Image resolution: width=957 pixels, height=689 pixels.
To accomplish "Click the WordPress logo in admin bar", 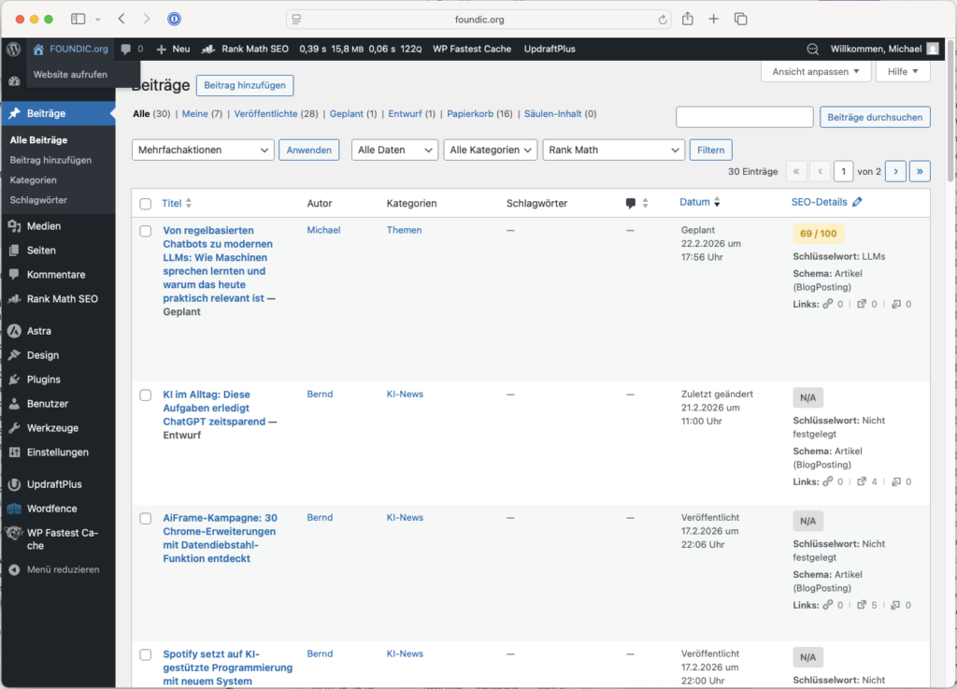I will pyautogui.click(x=13, y=49).
